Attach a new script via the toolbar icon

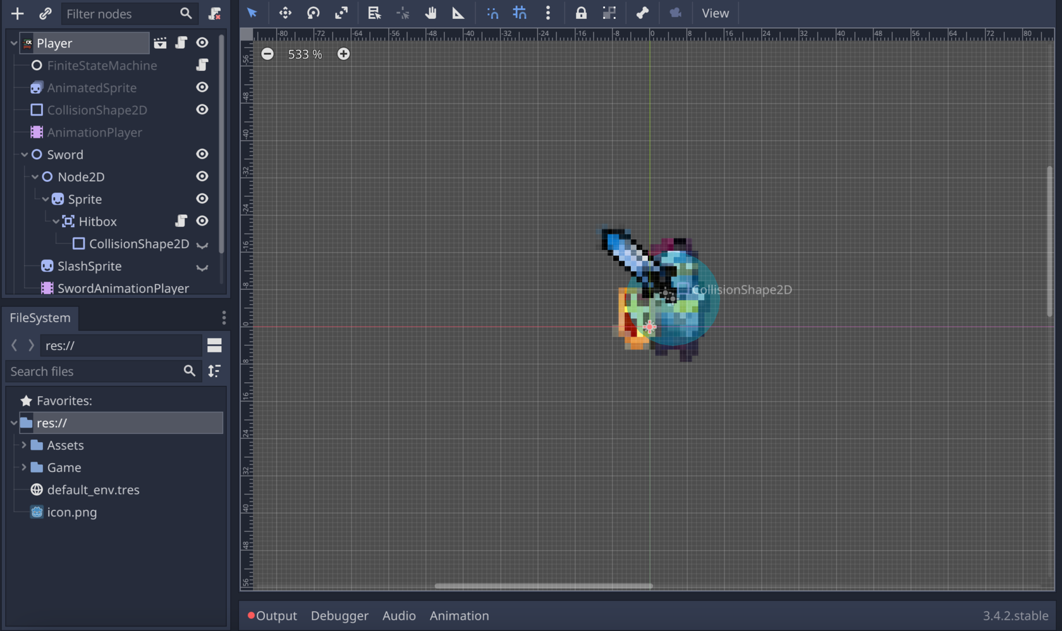click(214, 13)
